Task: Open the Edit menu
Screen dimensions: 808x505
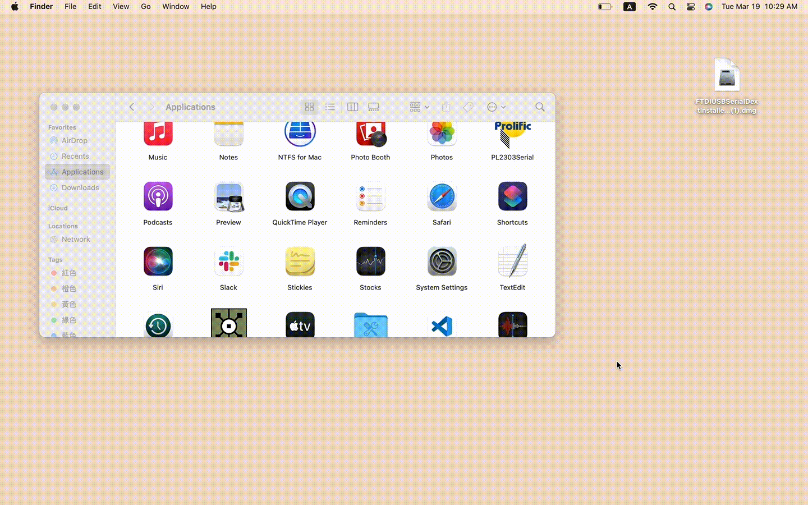Action: (x=95, y=7)
